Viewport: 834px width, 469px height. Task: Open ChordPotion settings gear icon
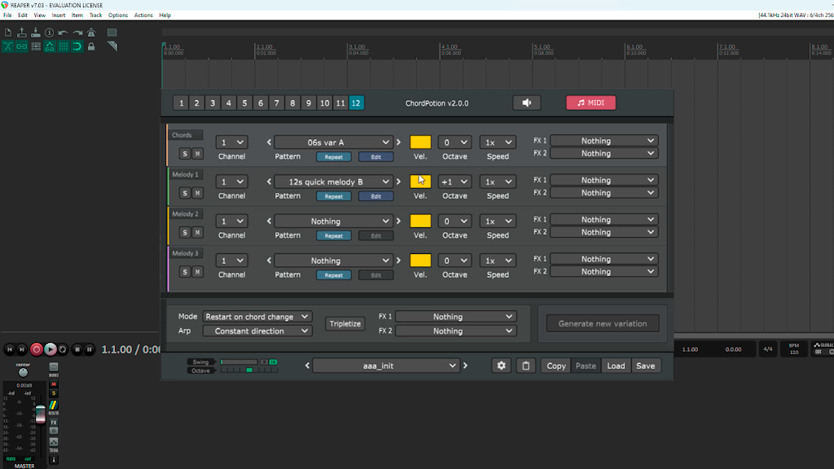[501, 366]
